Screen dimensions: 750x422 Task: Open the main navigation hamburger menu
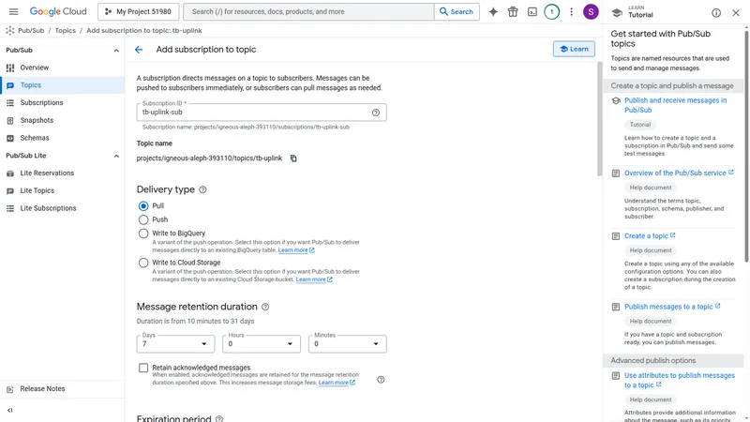[x=13, y=11]
